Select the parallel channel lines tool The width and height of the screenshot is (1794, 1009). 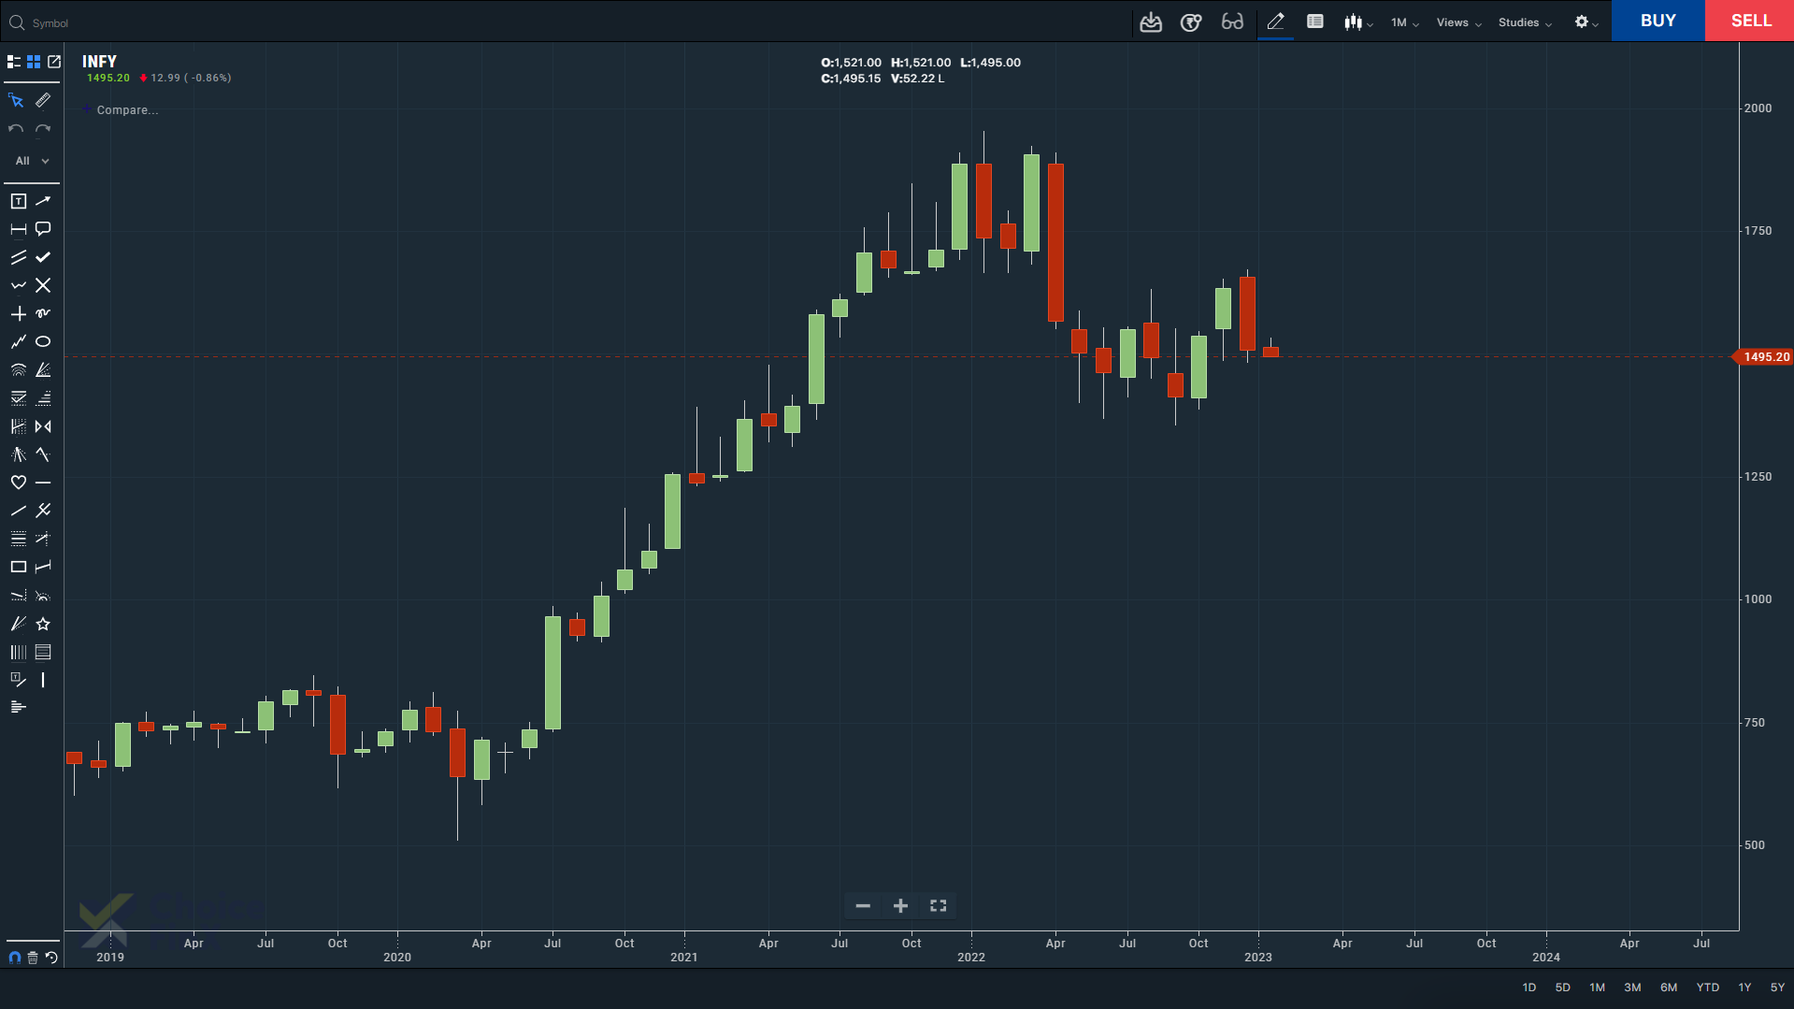pos(18,257)
